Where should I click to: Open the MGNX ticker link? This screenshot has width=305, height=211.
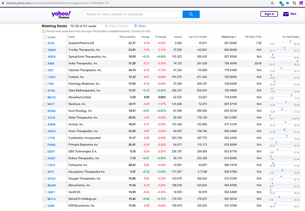[x=52, y=185]
